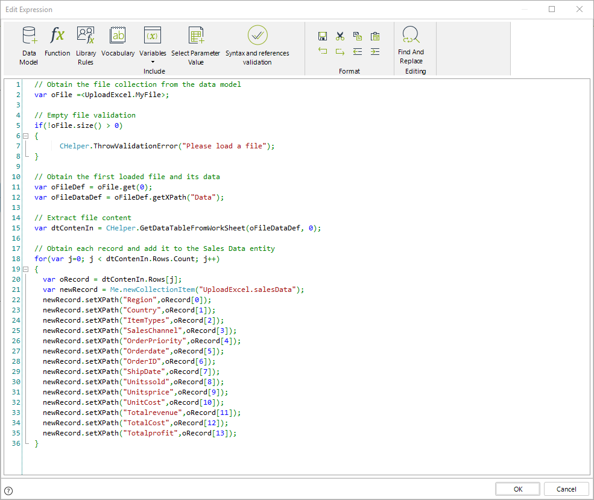This screenshot has width=594, height=500.
Task: Click the string "Please load a file"
Action: coord(224,146)
